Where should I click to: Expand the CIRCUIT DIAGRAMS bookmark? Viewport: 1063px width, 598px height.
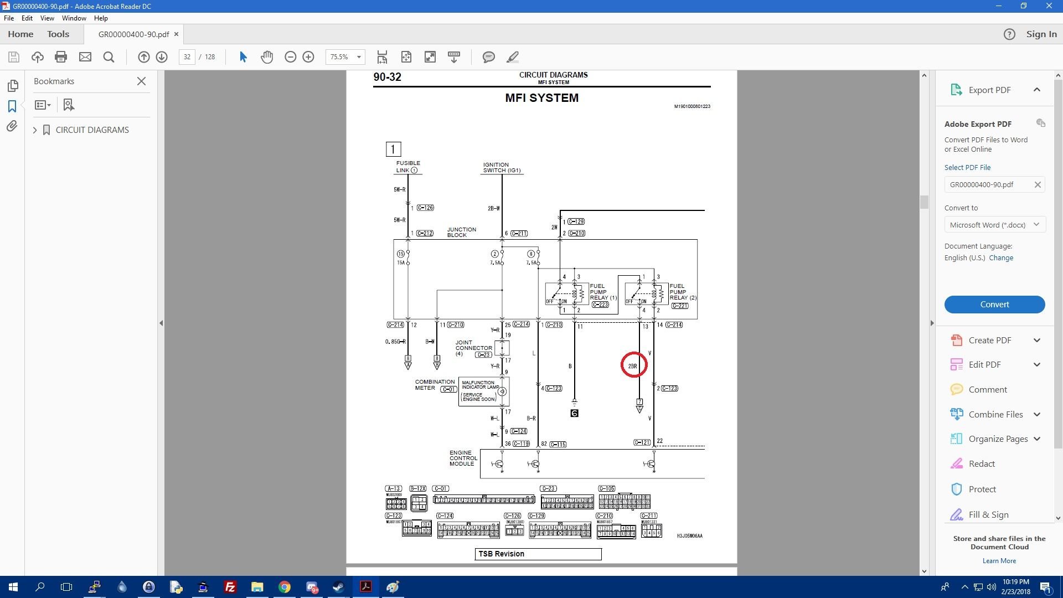[35, 130]
